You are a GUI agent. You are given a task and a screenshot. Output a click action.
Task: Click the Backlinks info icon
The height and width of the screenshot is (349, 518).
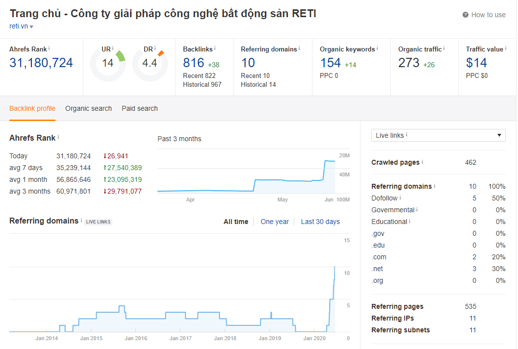215,48
